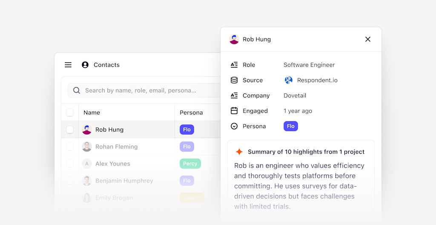Click Benjamin Humphrey's avatar photo
The image size is (436, 225).
[x=87, y=181]
